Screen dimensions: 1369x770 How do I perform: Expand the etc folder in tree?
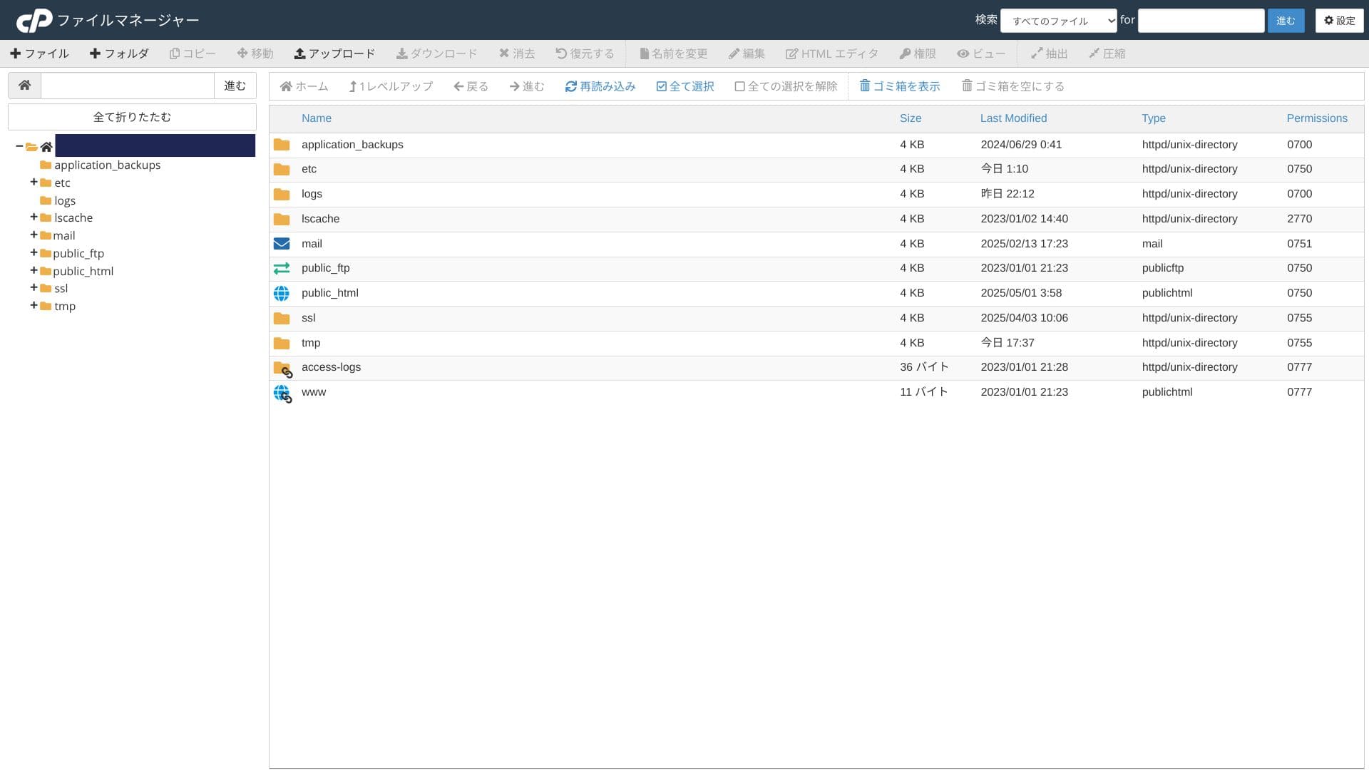[x=34, y=182]
